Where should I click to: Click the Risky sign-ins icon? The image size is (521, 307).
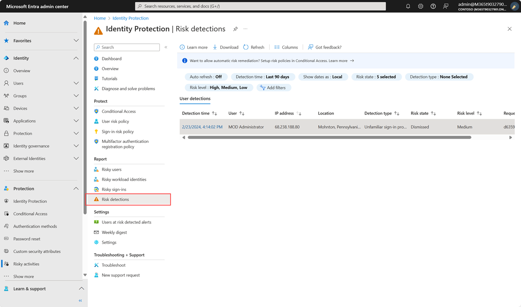coord(96,189)
